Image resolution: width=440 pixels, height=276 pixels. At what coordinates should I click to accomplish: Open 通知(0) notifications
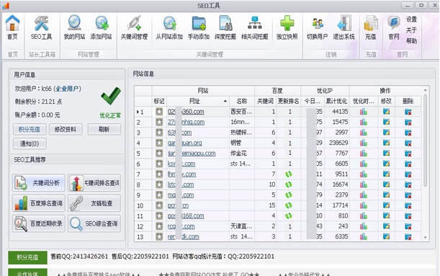[x=30, y=143]
